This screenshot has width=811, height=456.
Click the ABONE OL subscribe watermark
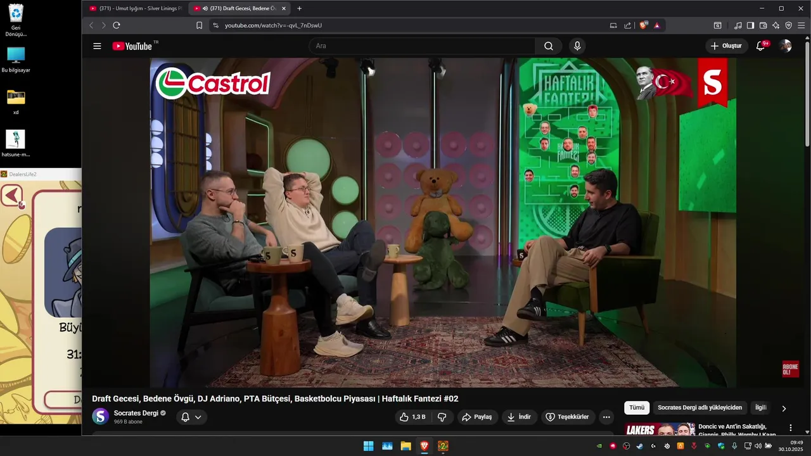click(x=790, y=369)
